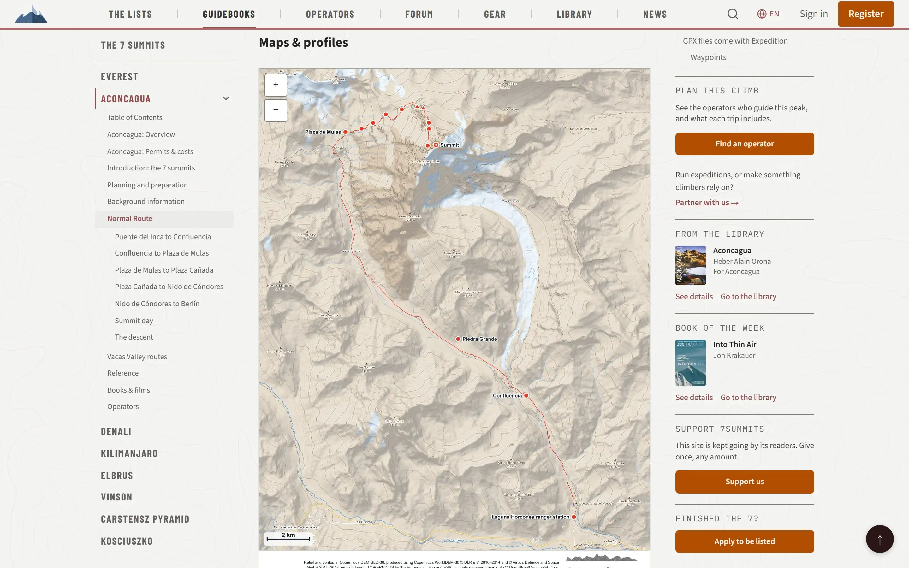The image size is (909, 568).
Task: Open Books & films
Action: [x=128, y=390]
